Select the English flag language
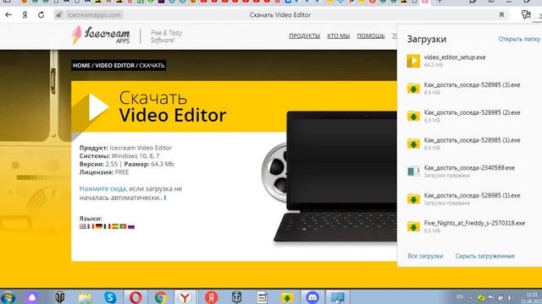The height and width of the screenshot is (304, 542). point(83,226)
